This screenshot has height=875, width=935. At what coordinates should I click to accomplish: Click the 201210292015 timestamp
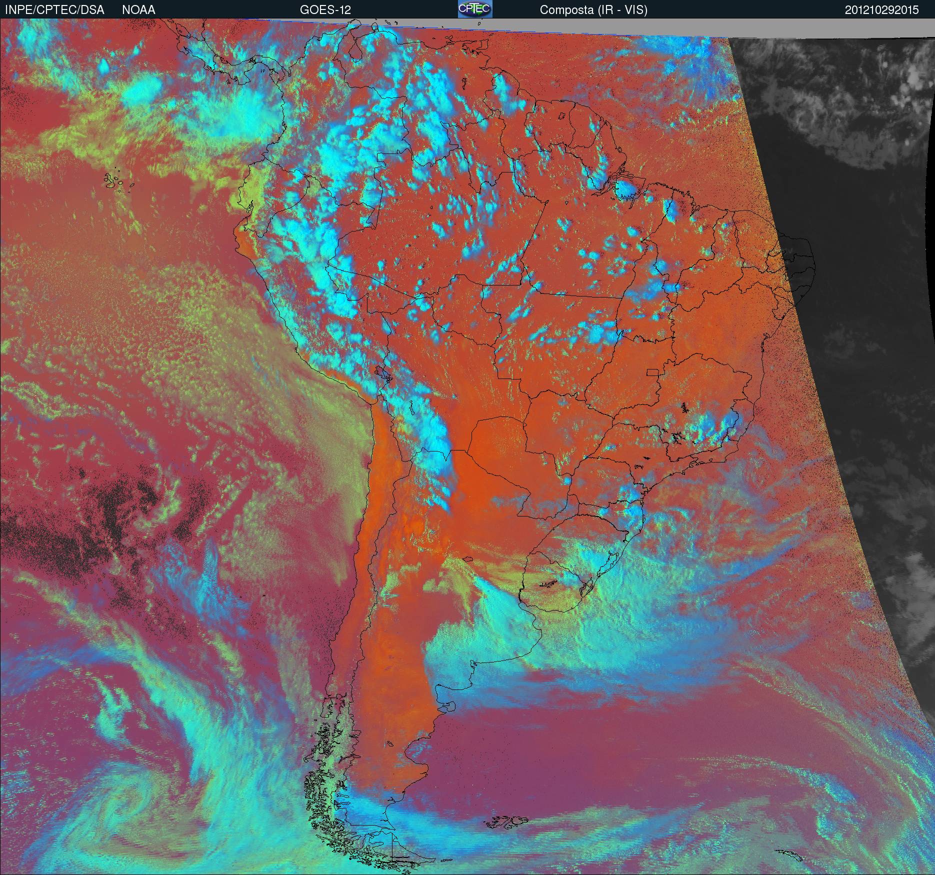point(882,10)
